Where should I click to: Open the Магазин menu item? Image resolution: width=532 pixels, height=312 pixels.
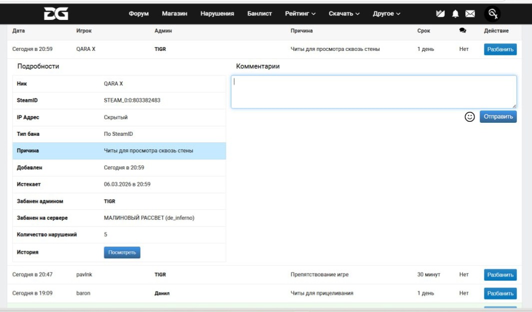pos(174,14)
